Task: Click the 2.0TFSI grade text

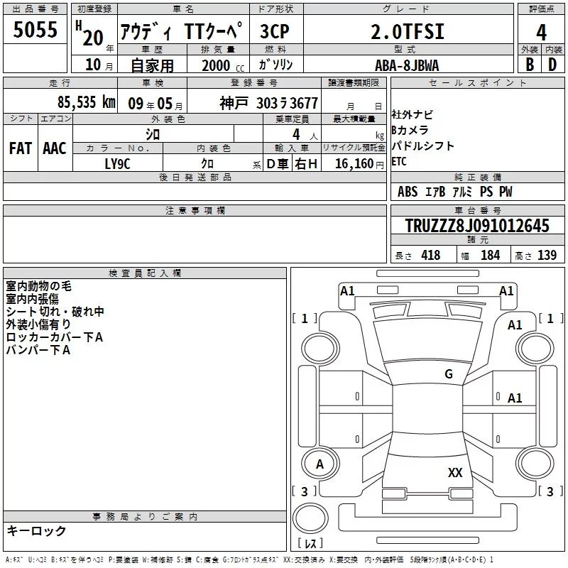Action: click(406, 32)
